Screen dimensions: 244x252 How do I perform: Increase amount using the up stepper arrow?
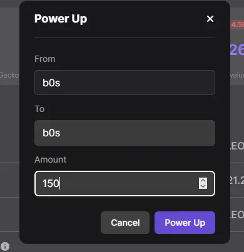203,181
